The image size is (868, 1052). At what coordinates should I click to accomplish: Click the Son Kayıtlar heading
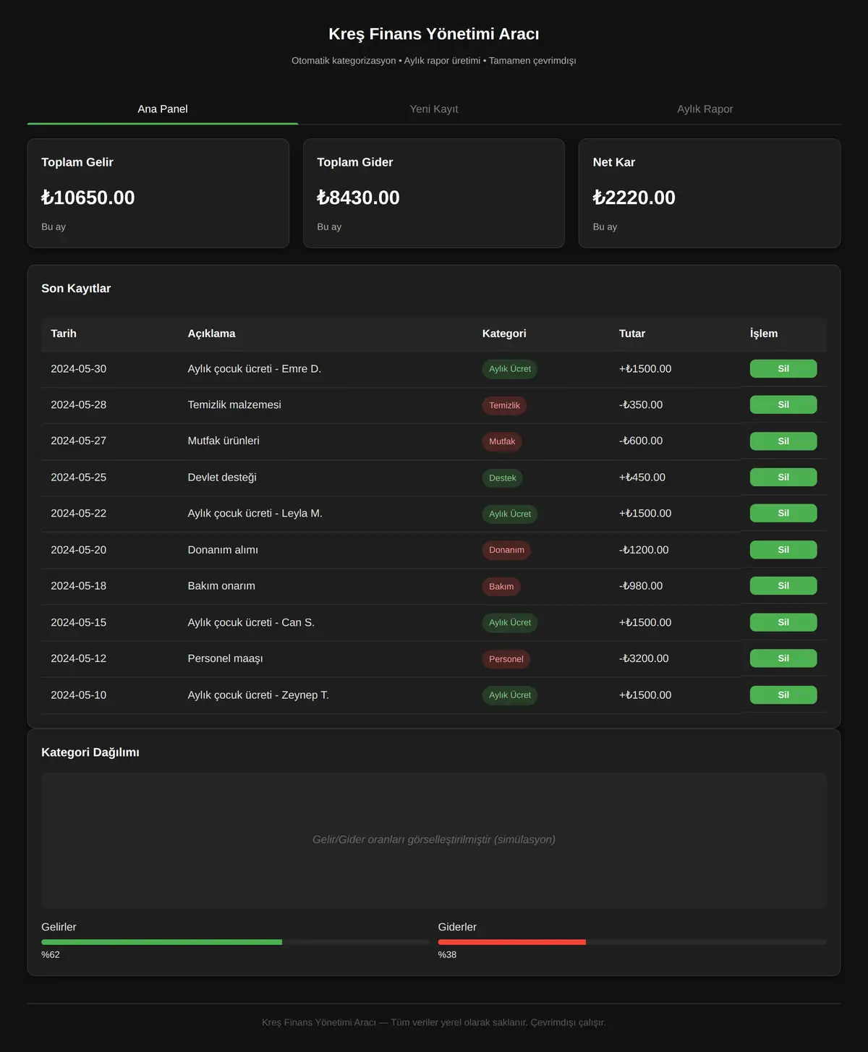76,289
